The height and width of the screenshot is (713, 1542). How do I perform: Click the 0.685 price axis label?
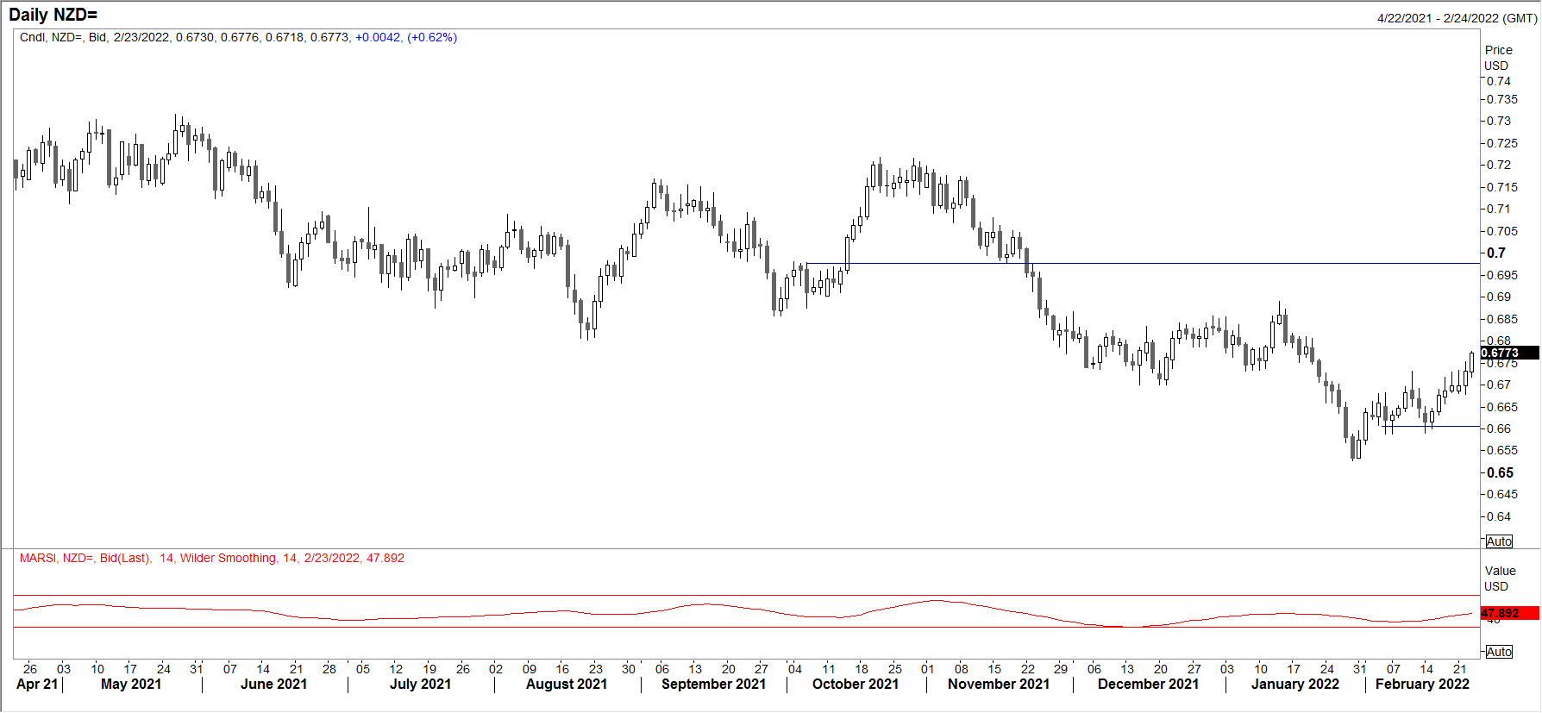click(x=1502, y=319)
